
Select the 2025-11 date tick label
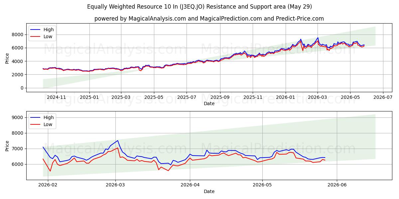[x=253, y=97]
